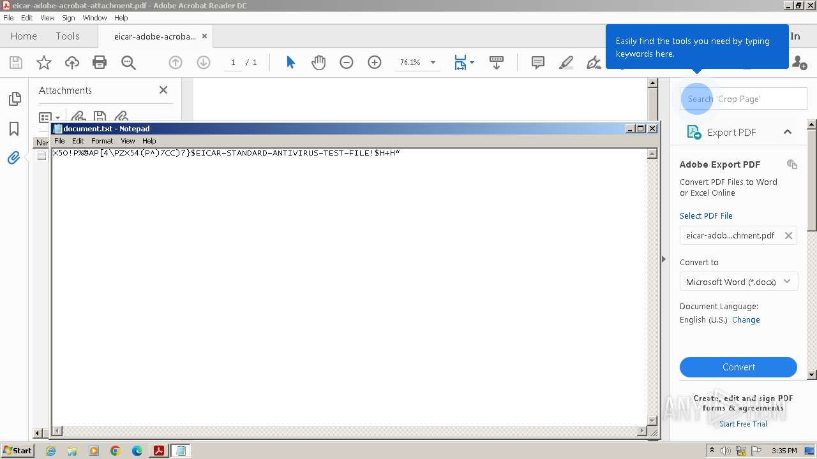Click the Open attachment icon in Attachments panel

click(78, 117)
